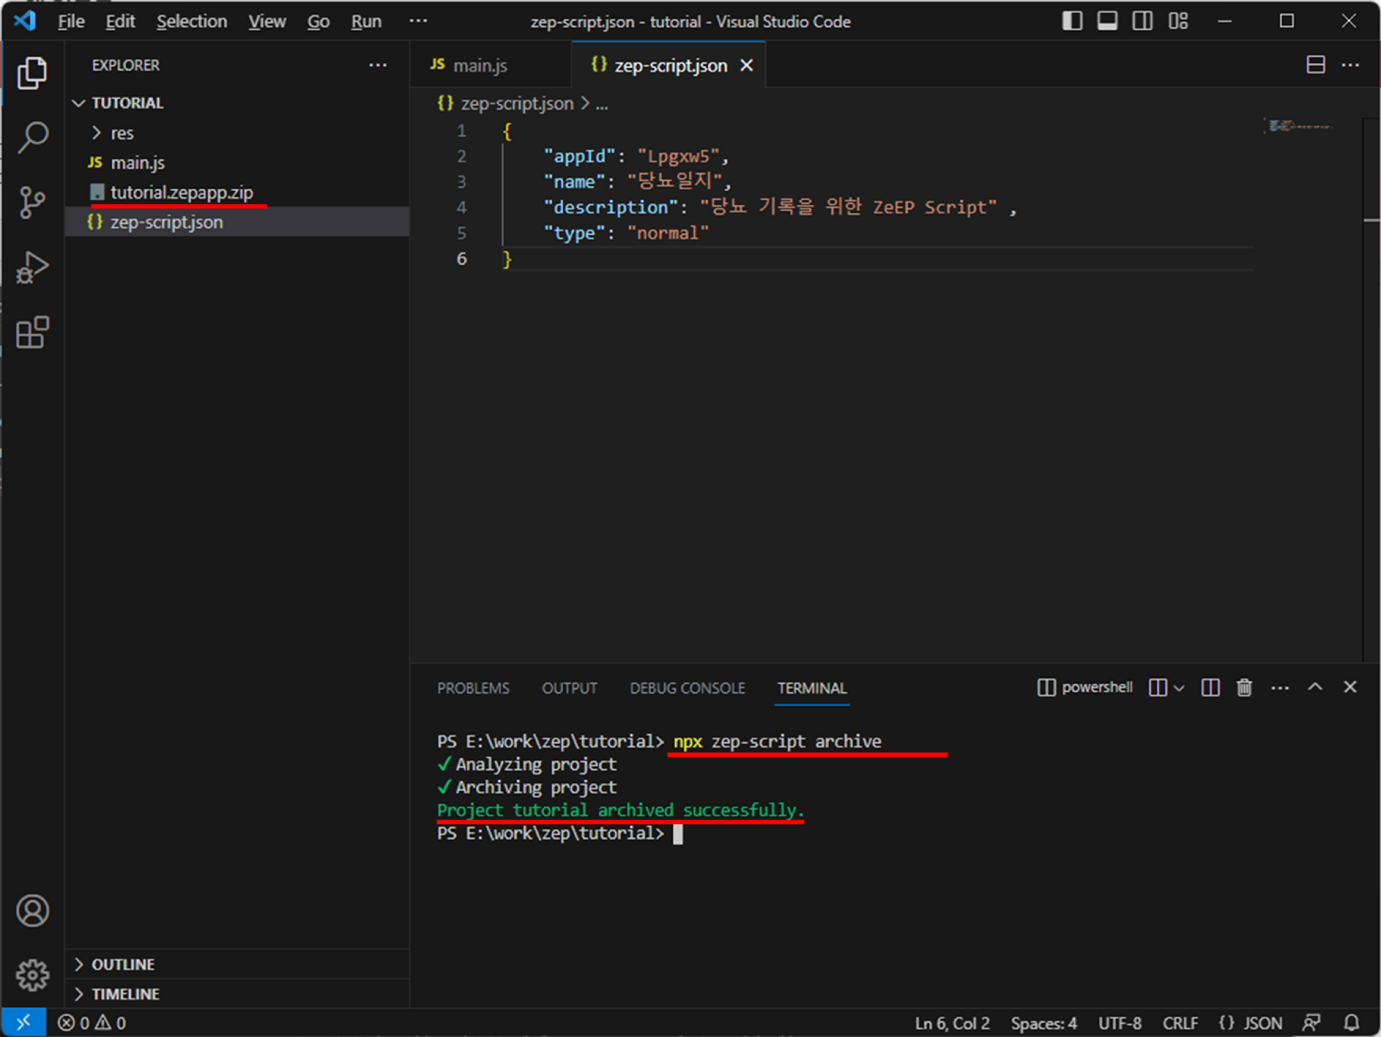Viewport: 1381px width, 1037px height.
Task: Split the editor right
Action: click(x=1315, y=65)
